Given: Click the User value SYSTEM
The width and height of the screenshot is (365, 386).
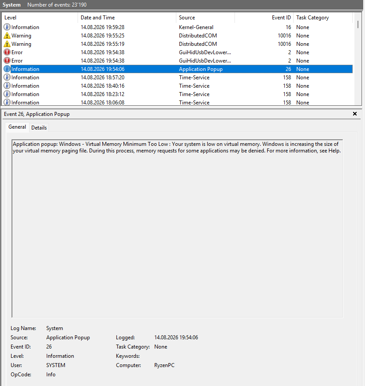Looking at the screenshot, I should tap(56, 365).
